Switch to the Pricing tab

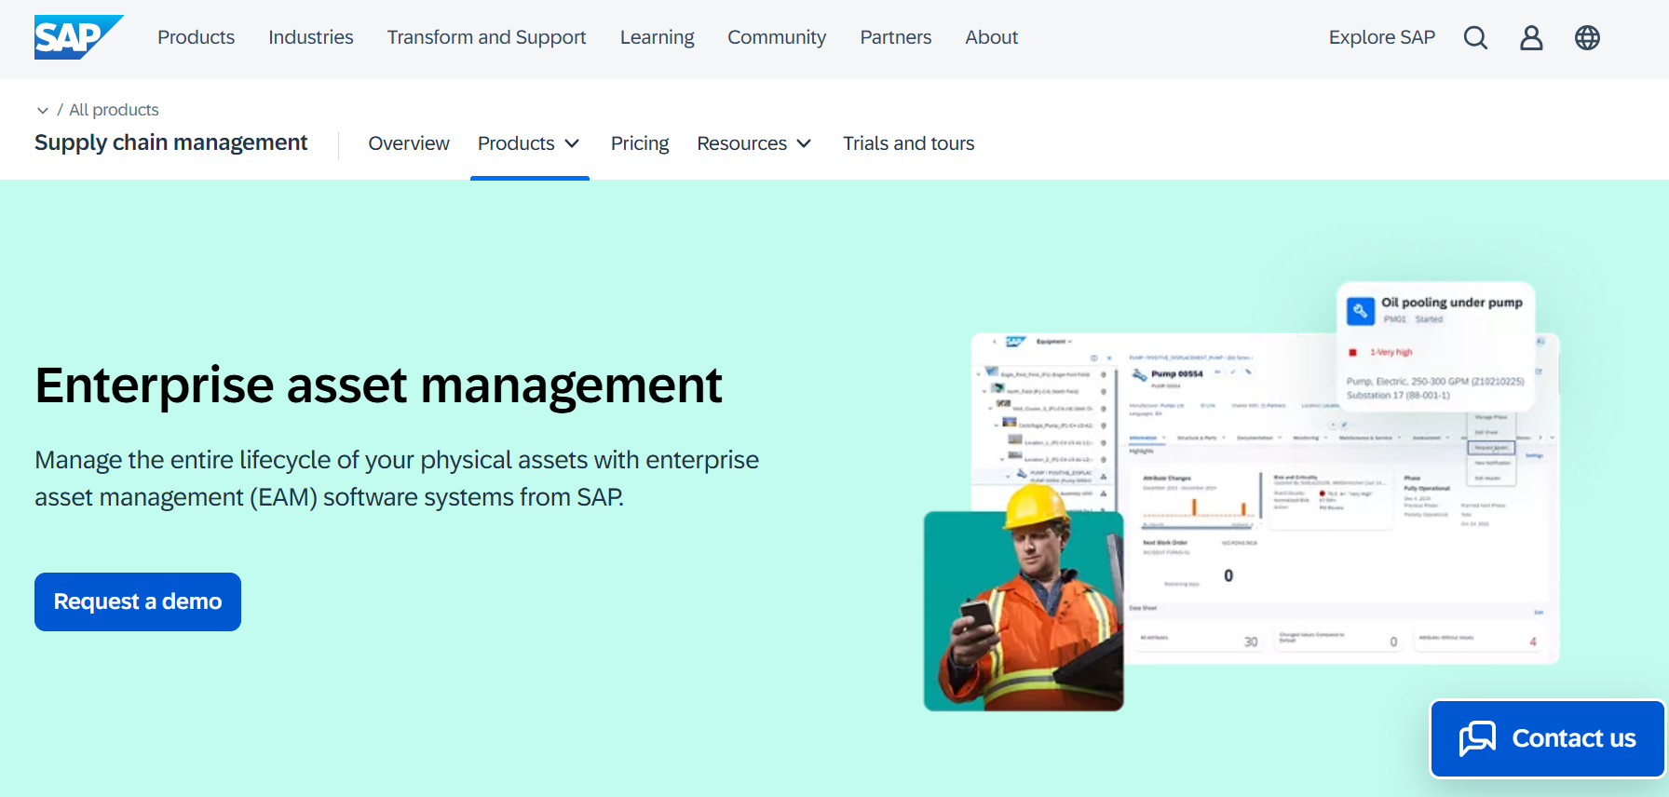coord(640,143)
